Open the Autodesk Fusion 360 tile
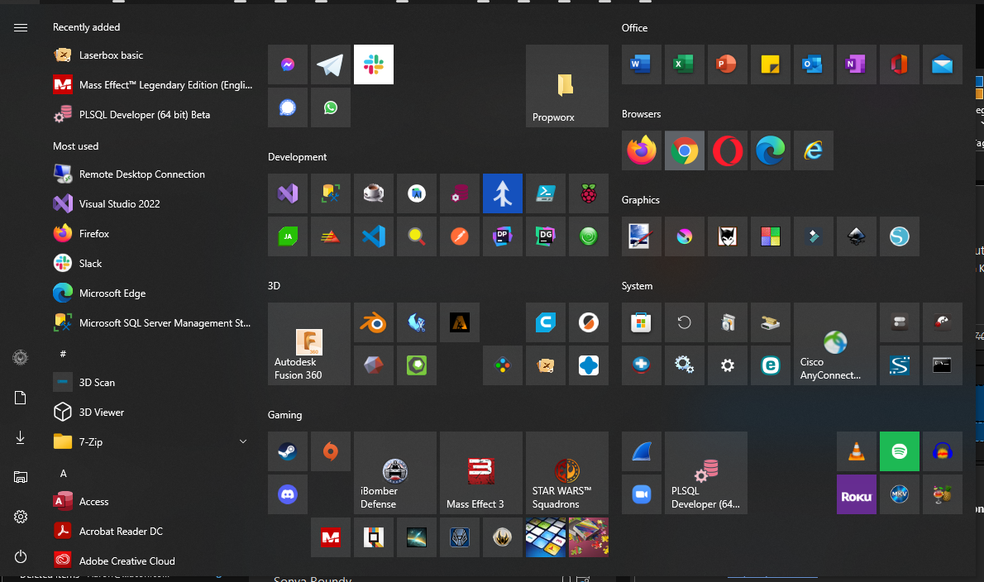 click(308, 344)
